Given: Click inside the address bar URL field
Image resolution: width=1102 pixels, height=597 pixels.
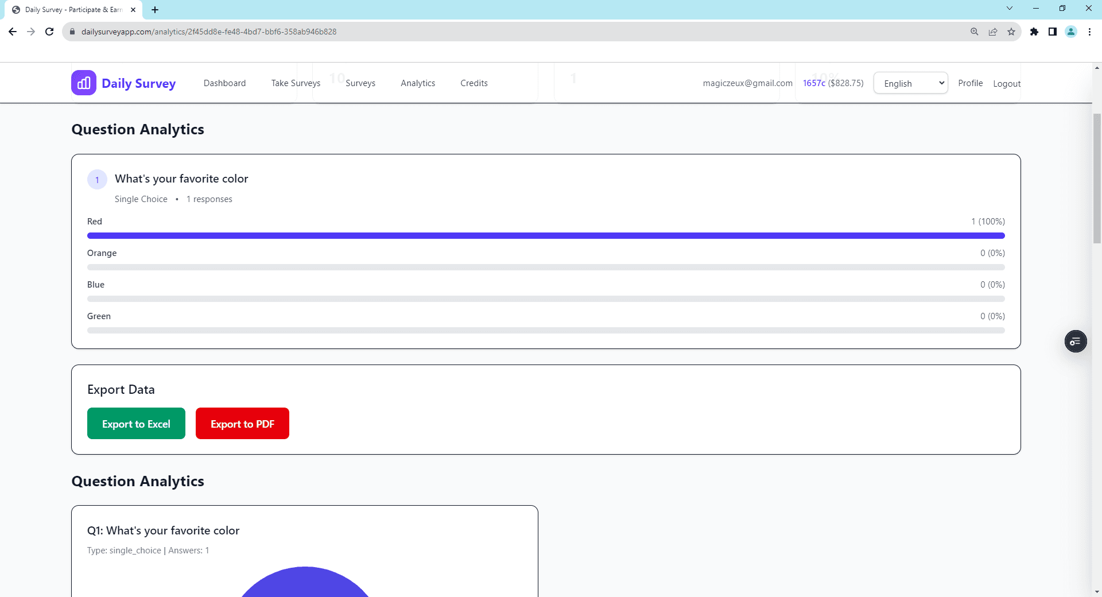Looking at the screenshot, I should 230,32.
